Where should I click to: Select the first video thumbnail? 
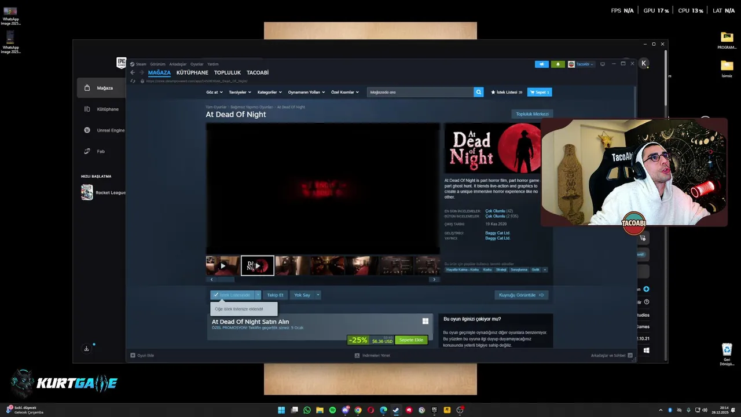coord(222,266)
